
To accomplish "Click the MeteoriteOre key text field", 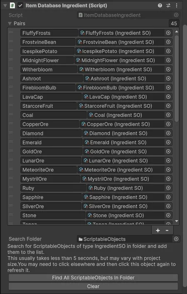I will coord(49,170).
